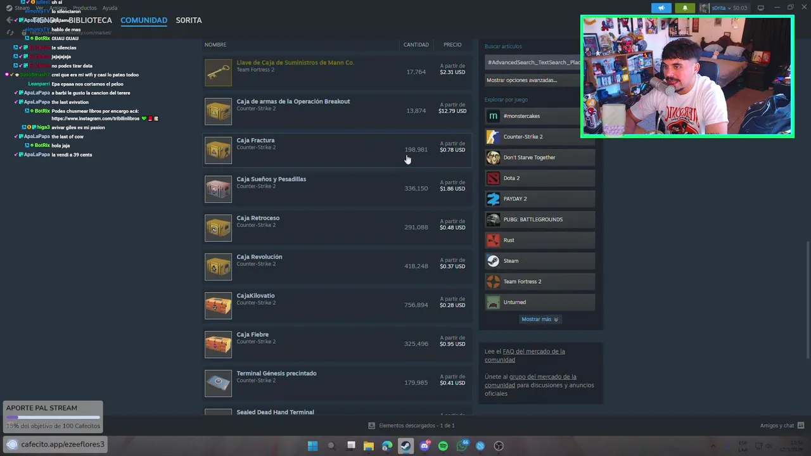
Task: Click the #monstercakes game icon
Action: pos(493,116)
